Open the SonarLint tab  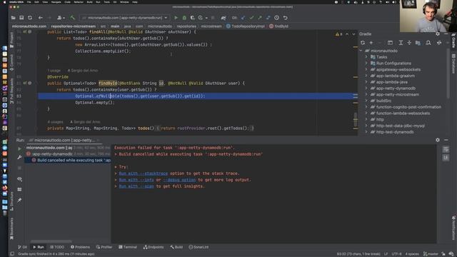(199, 247)
